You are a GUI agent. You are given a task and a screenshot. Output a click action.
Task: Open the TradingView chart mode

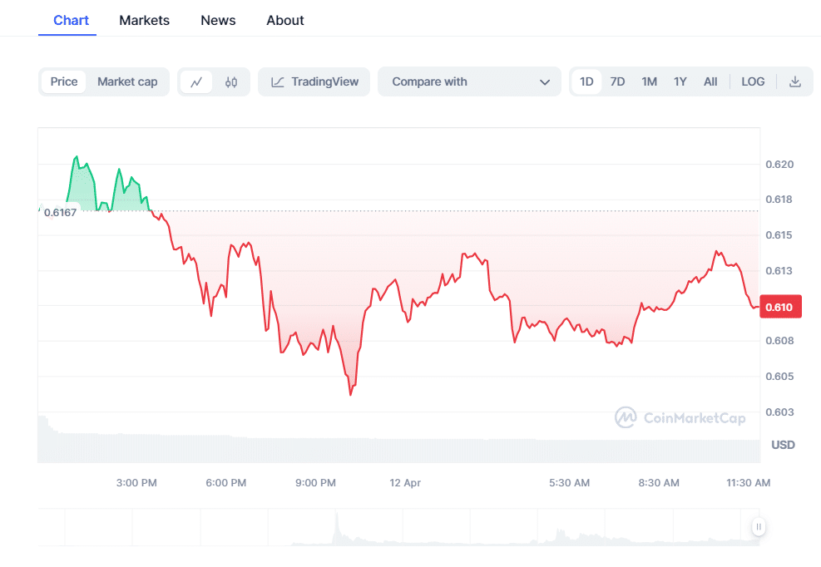point(314,81)
